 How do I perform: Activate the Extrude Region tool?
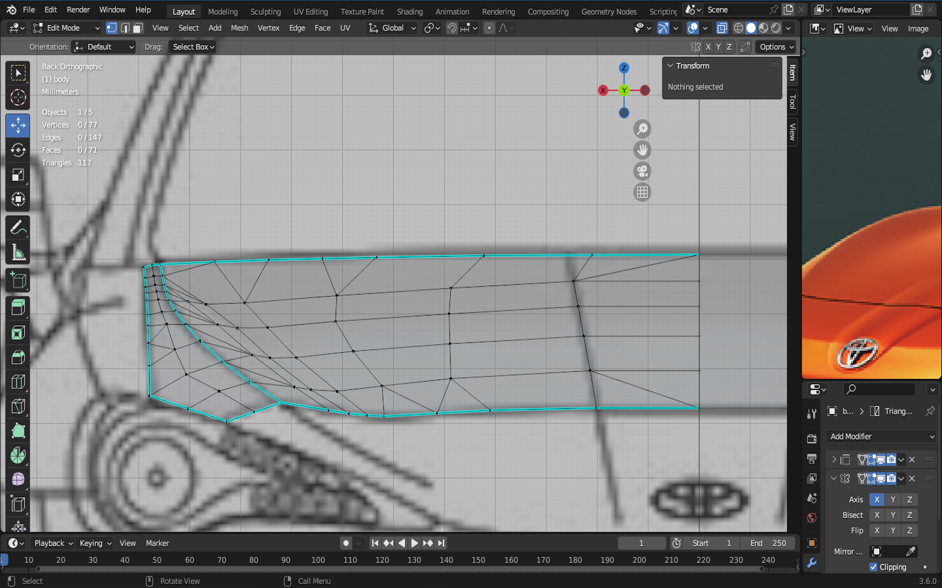(x=18, y=308)
